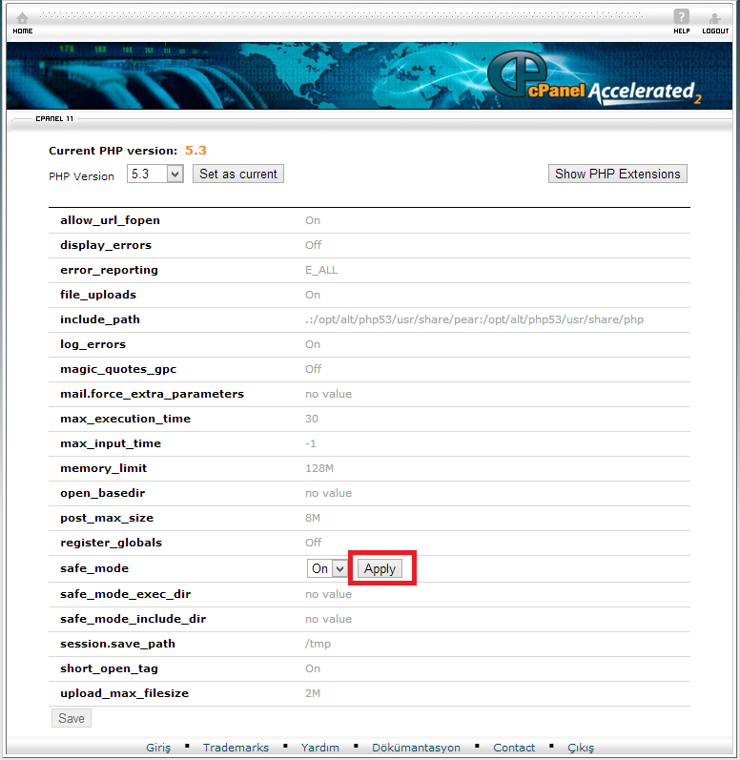Image resolution: width=740 pixels, height=760 pixels.
Task: Open the Trademarks footer link
Action: point(236,748)
